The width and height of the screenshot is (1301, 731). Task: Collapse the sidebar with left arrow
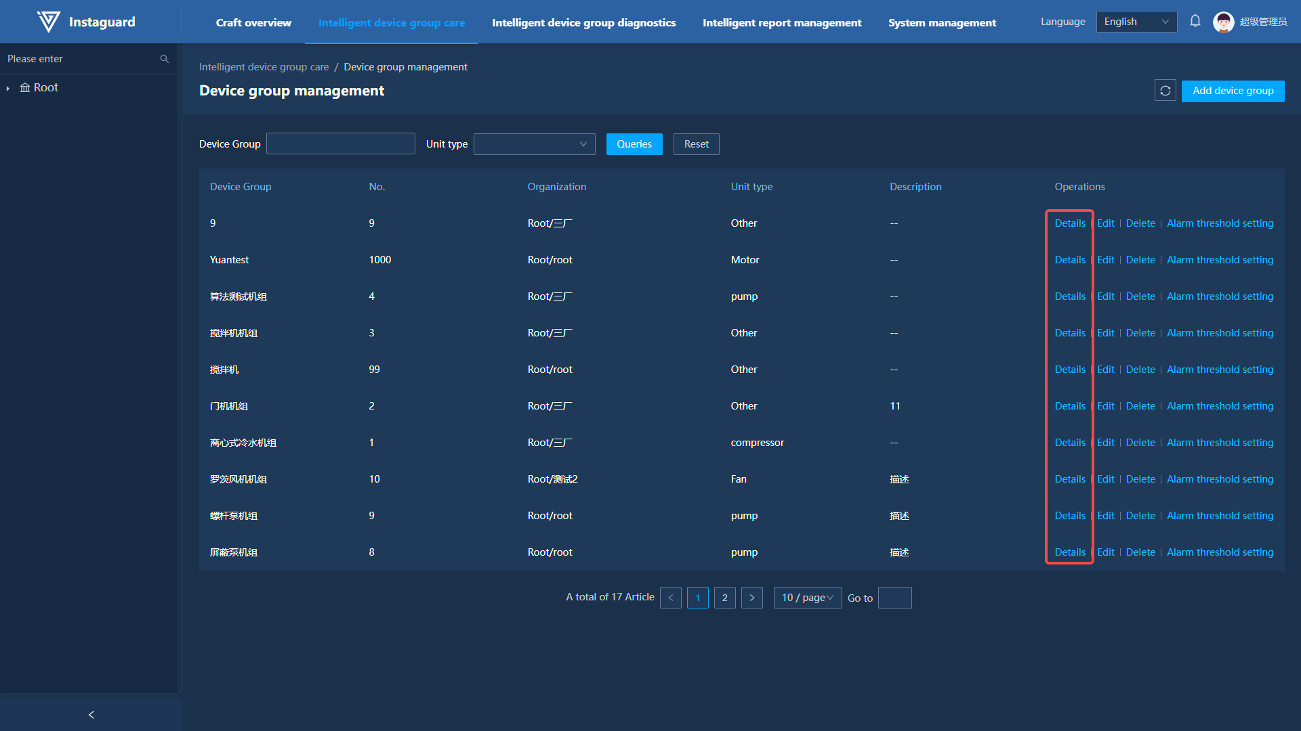[91, 715]
